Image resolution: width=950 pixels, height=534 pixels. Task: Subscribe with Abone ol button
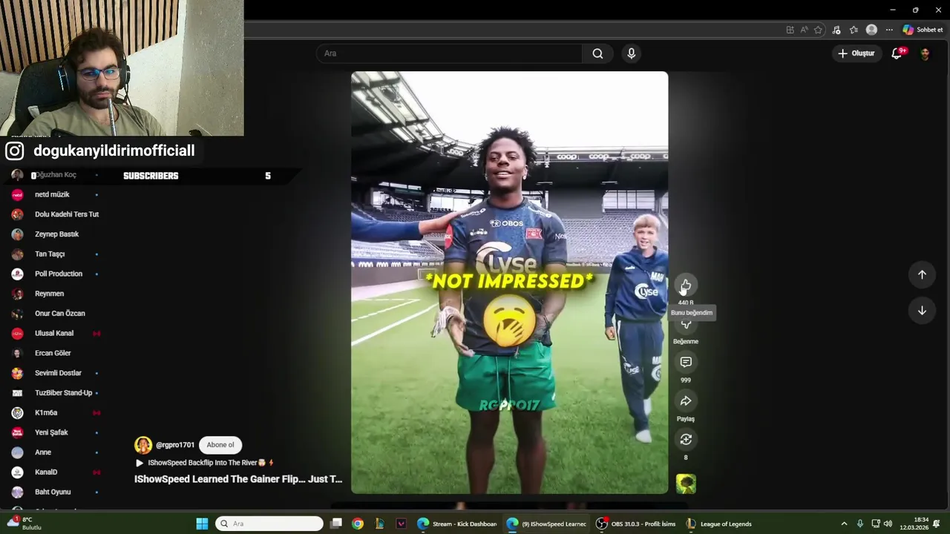(x=220, y=445)
